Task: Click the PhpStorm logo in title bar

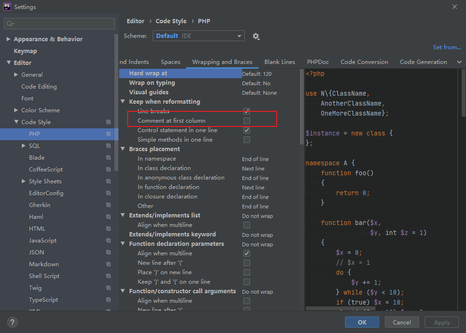Action: click(x=7, y=7)
